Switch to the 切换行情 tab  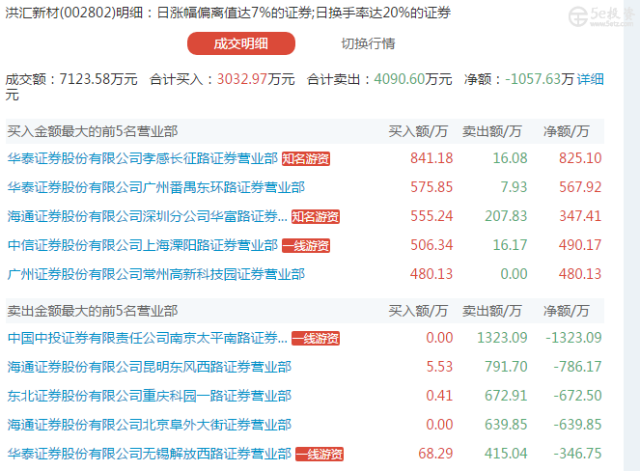(x=368, y=43)
